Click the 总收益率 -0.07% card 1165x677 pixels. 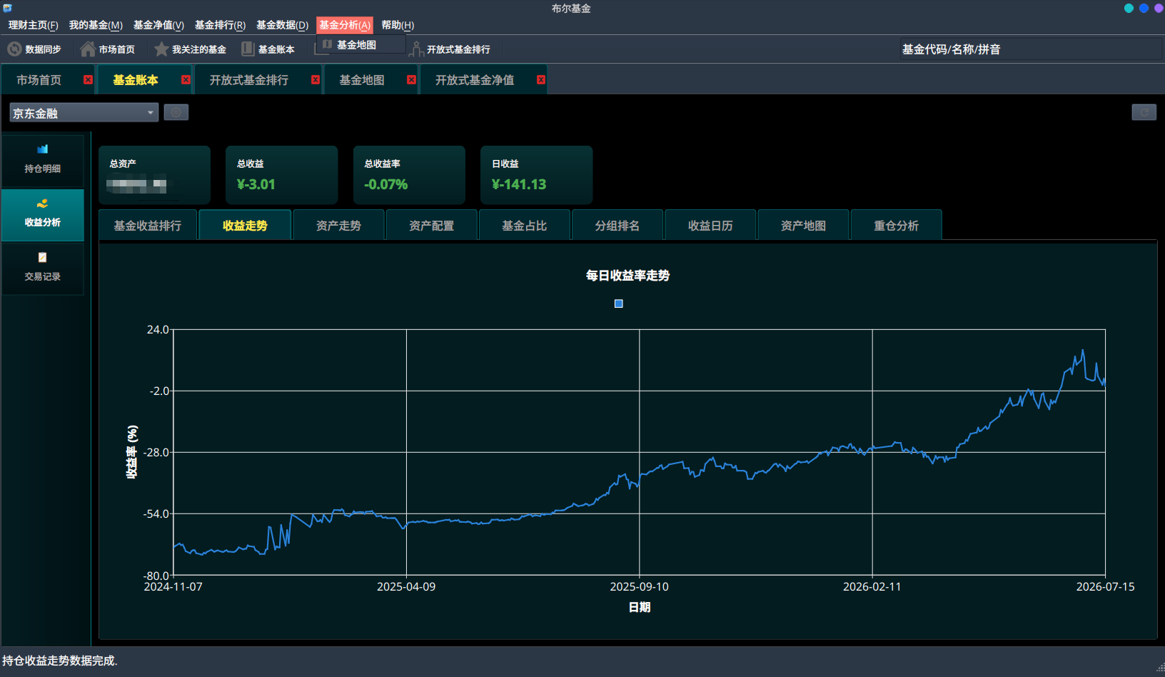(x=409, y=175)
